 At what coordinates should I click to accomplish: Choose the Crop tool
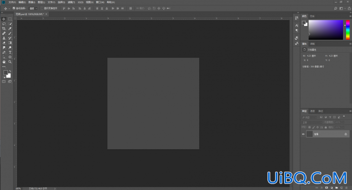pos(4,29)
